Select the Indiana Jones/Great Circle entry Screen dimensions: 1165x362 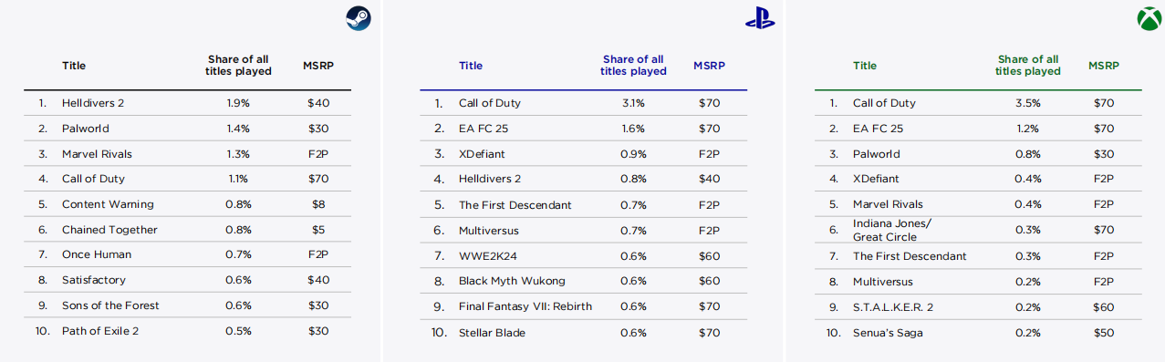pos(977,230)
